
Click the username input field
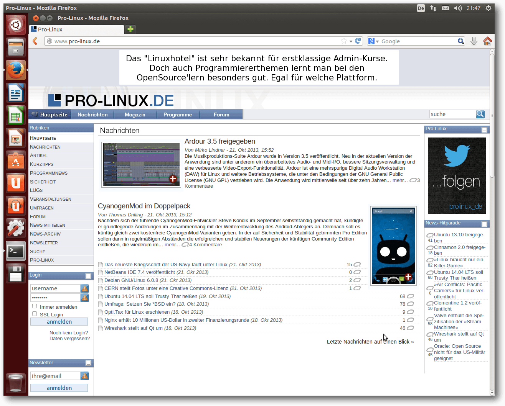coord(55,288)
